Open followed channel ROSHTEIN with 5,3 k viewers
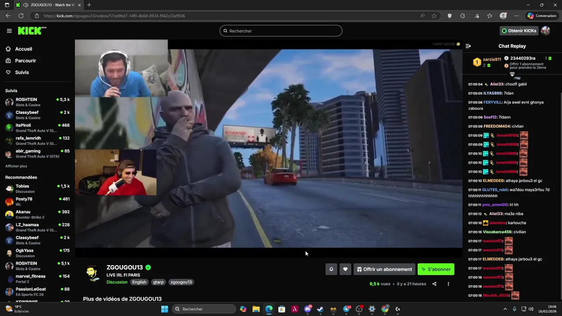 point(37,102)
